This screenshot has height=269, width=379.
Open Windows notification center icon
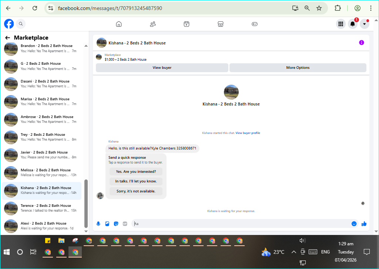point(367,252)
